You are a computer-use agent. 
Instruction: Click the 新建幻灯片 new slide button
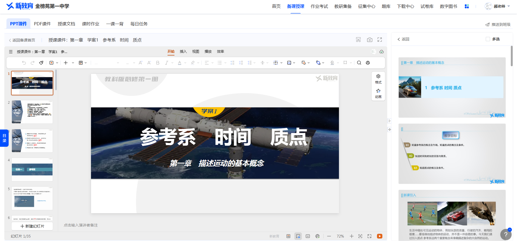coord(32,226)
